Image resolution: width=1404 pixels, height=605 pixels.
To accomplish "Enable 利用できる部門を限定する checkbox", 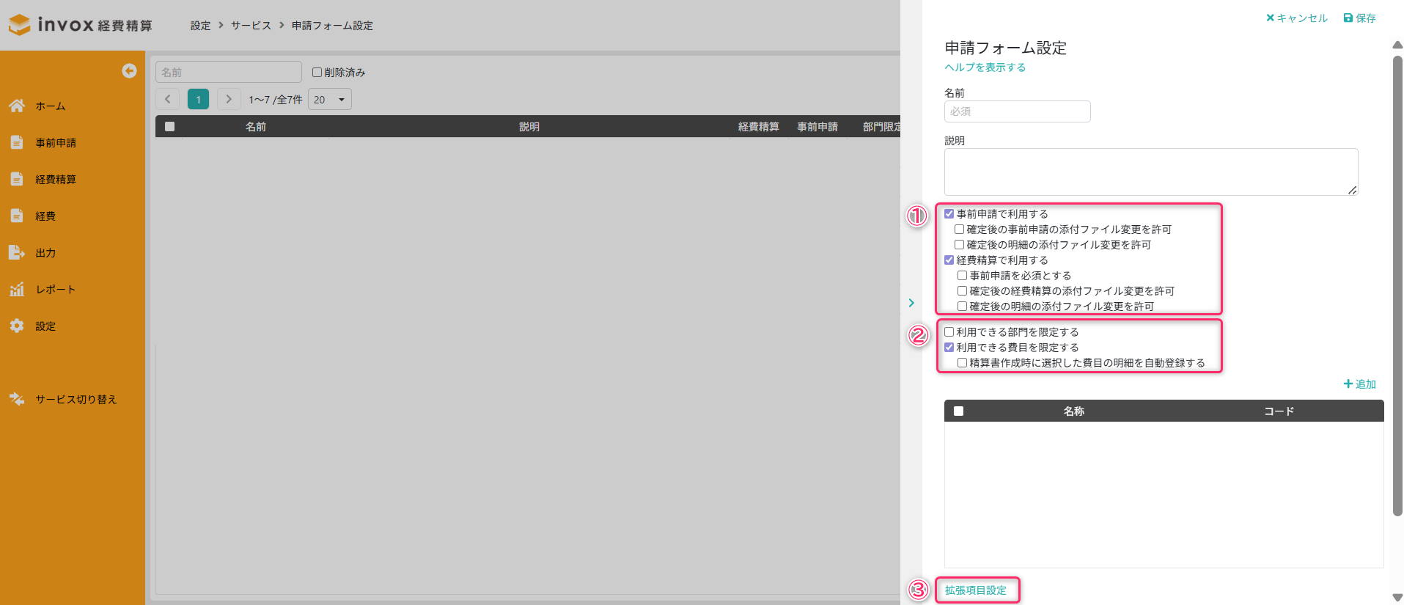I will [x=949, y=332].
